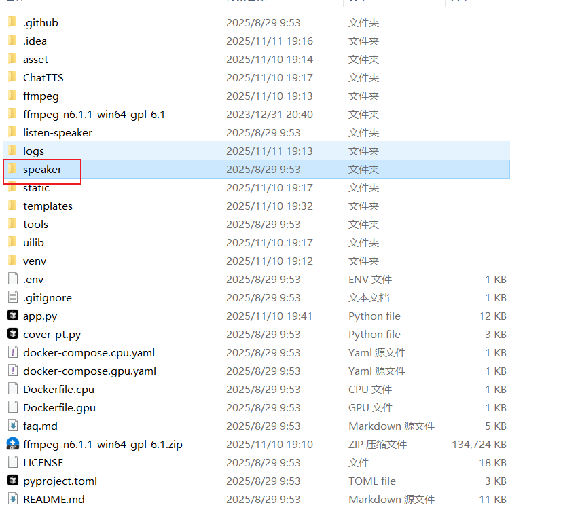Image resolution: width=580 pixels, height=520 pixels.
Task: Select the templates folder name
Action: [x=48, y=206]
